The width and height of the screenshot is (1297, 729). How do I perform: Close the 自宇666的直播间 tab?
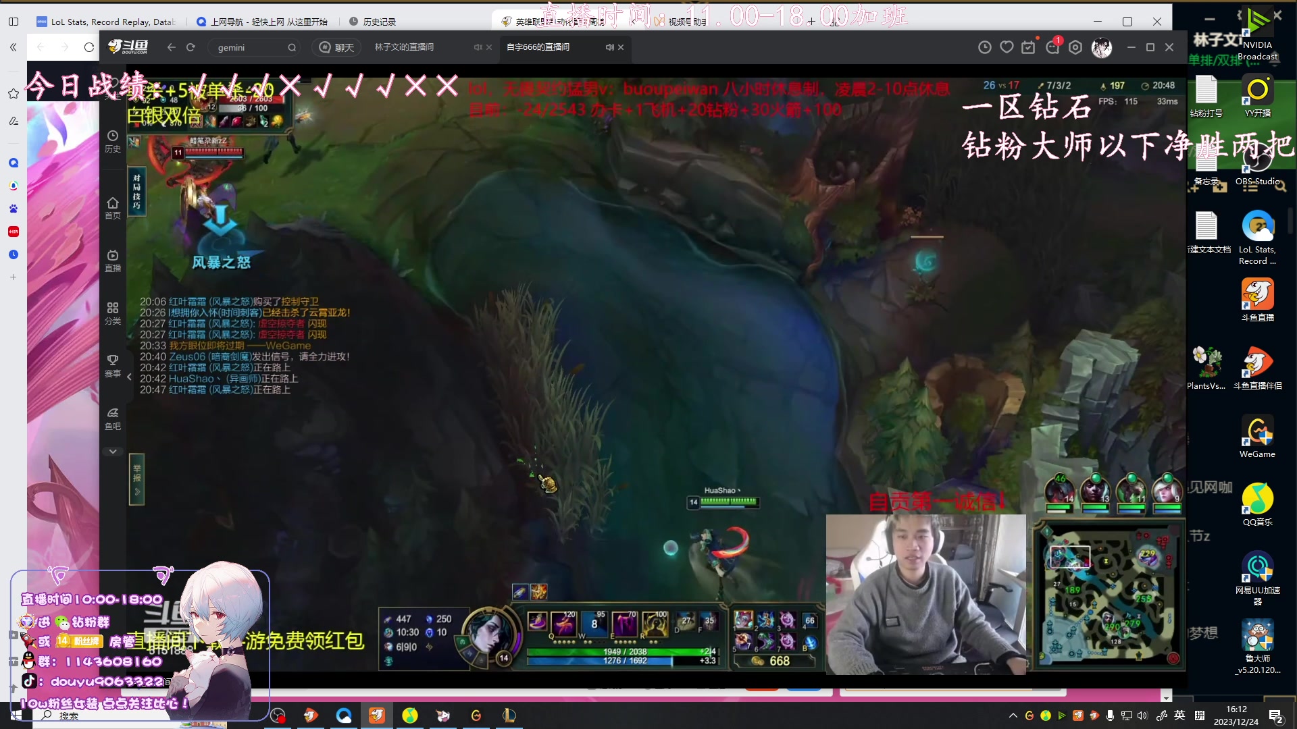[621, 47]
